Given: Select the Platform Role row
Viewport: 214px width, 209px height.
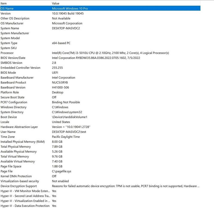Looking at the screenshot, I should pyautogui.click(x=100, y=92).
